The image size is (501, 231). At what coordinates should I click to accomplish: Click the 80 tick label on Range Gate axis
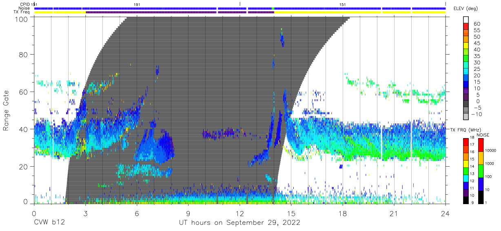click(x=24, y=55)
